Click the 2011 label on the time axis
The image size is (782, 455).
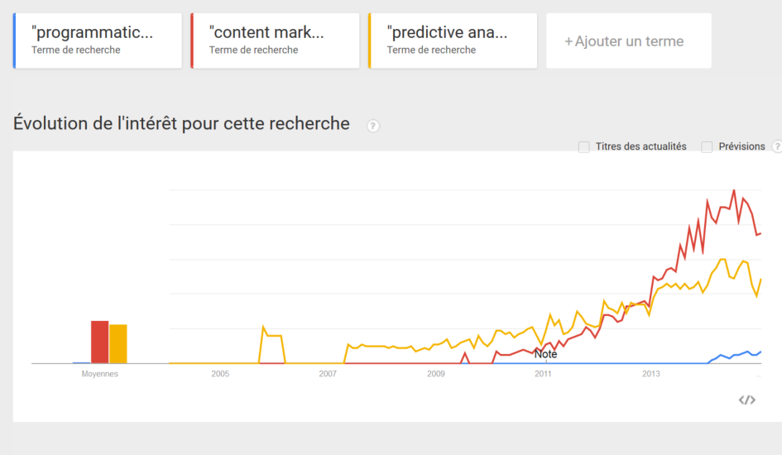point(543,374)
